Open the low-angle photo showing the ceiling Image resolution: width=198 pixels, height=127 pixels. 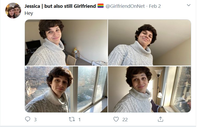(150, 42)
